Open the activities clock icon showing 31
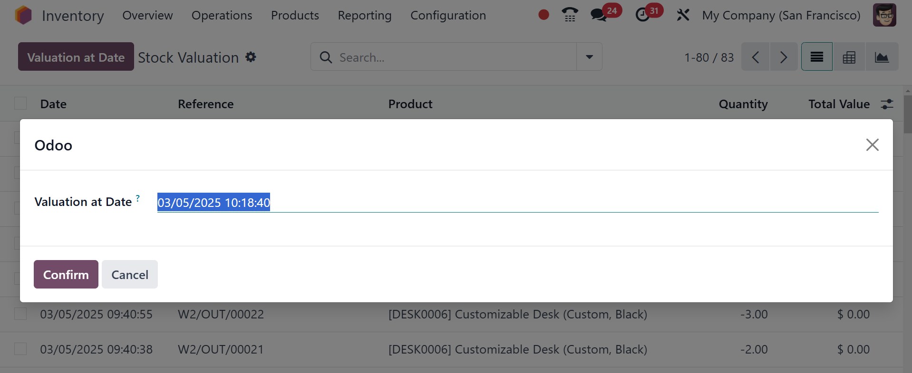The height and width of the screenshot is (373, 912). click(643, 15)
